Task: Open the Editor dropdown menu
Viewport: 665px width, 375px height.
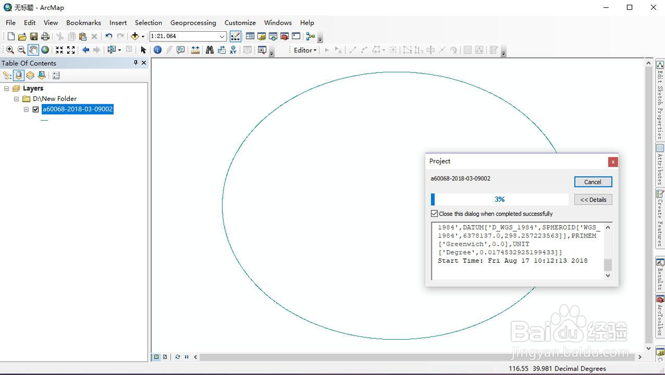Action: [305, 50]
